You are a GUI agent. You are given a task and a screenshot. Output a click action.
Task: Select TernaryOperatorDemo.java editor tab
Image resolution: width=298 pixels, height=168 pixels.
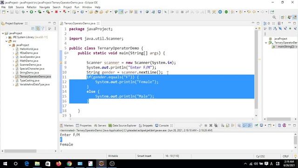80,23
